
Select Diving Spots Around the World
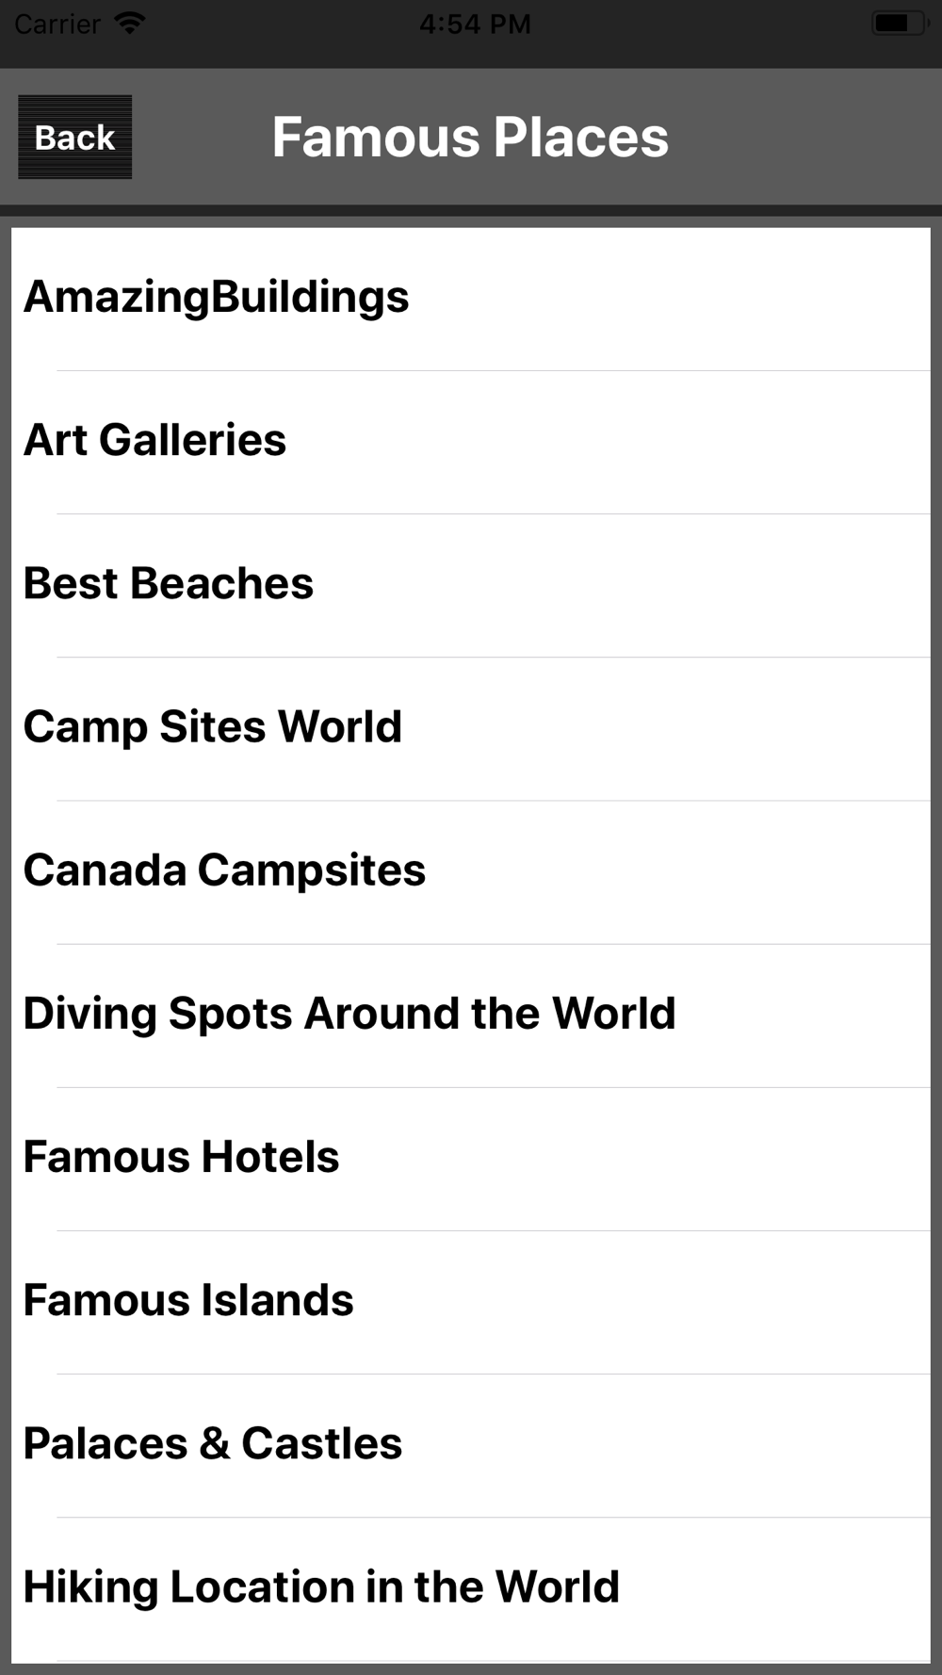coord(471,1015)
